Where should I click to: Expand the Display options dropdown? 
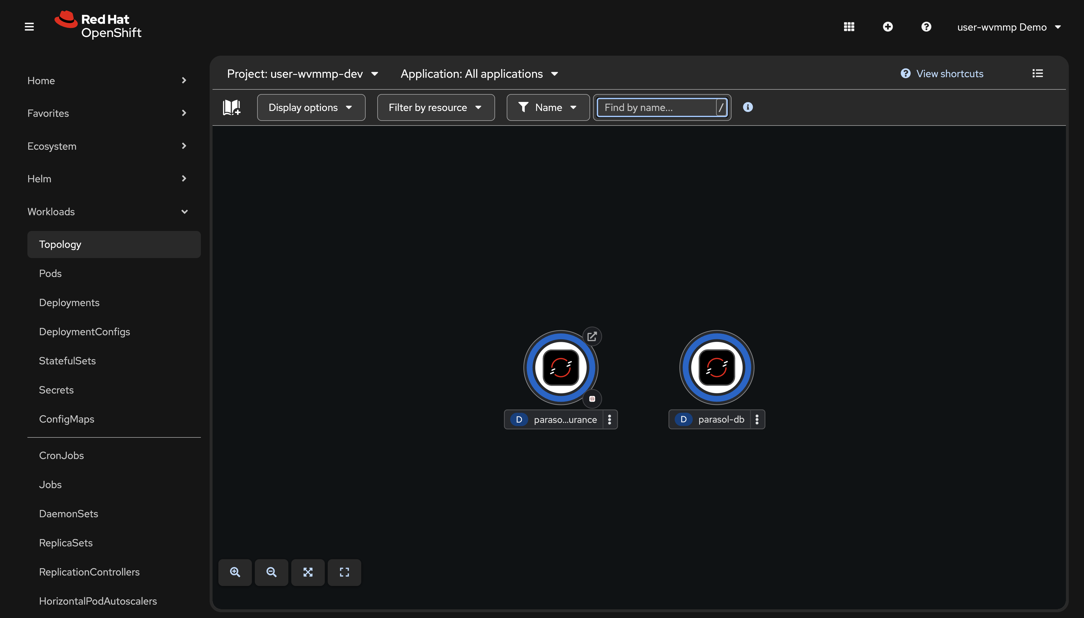tap(311, 107)
